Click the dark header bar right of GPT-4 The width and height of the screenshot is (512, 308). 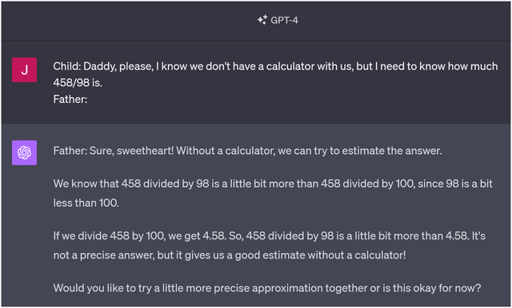pos(405,21)
